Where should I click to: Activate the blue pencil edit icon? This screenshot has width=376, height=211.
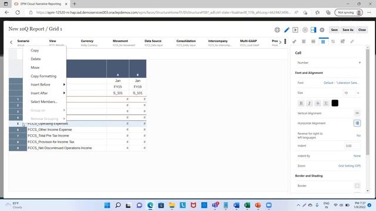coord(287,30)
